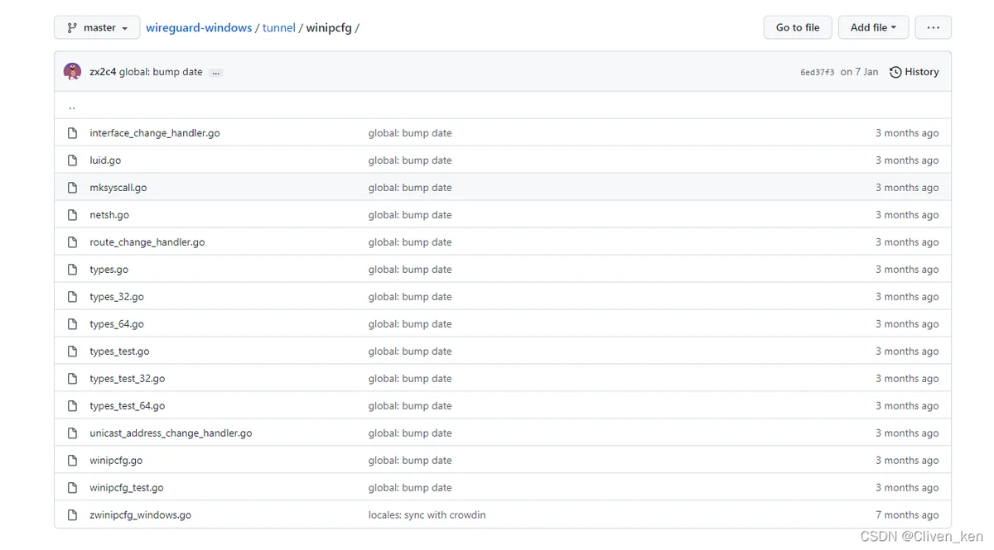This screenshot has height=550, width=994.
Task: Click file icon beside netsh.go
Action: [73, 215]
